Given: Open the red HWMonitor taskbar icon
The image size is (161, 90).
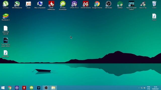Looking at the screenshot, I should point(24,88).
